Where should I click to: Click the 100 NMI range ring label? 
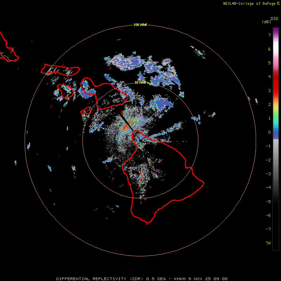point(140,25)
